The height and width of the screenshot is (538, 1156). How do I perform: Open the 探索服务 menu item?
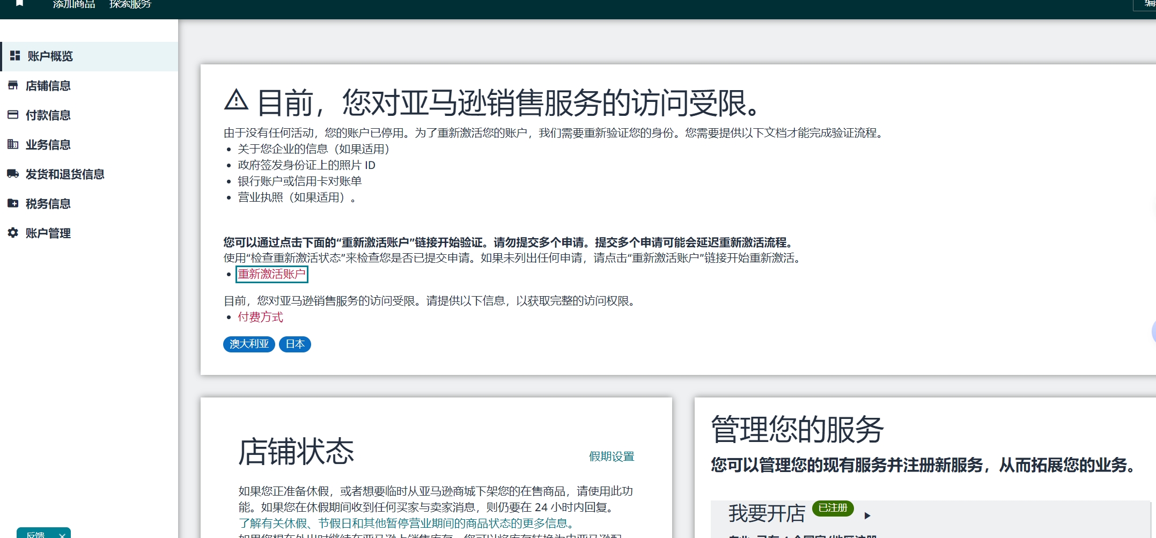click(x=130, y=4)
